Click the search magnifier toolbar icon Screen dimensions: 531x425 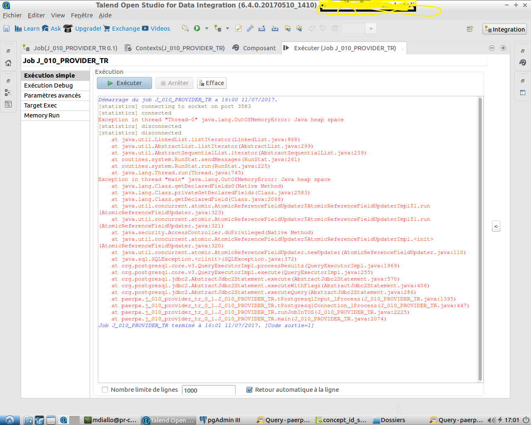click(185, 29)
